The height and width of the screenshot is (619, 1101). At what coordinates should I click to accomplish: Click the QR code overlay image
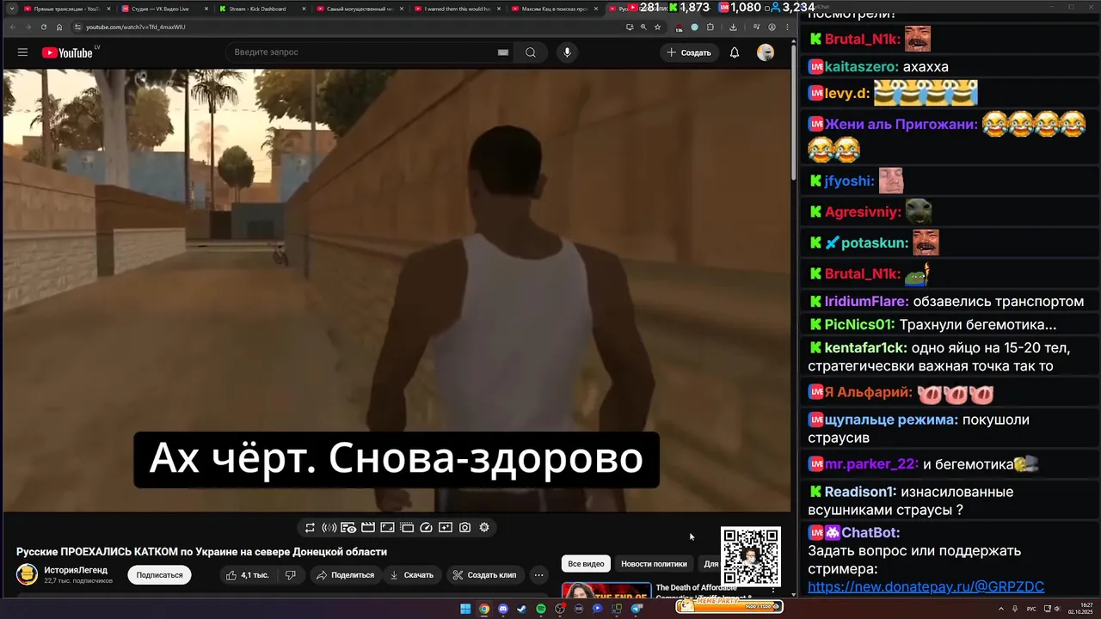click(x=751, y=557)
